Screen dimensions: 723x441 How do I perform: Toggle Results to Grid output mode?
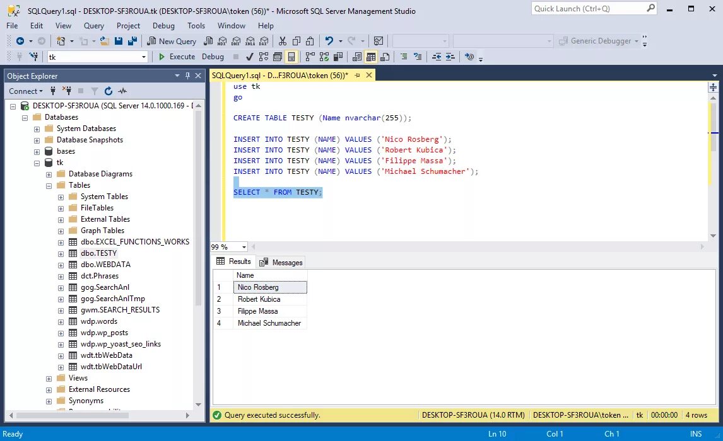[371, 57]
